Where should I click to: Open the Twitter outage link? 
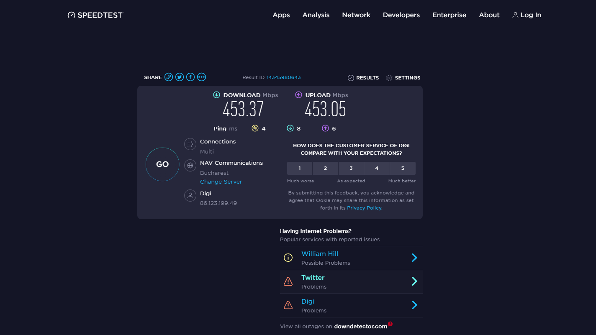313,278
